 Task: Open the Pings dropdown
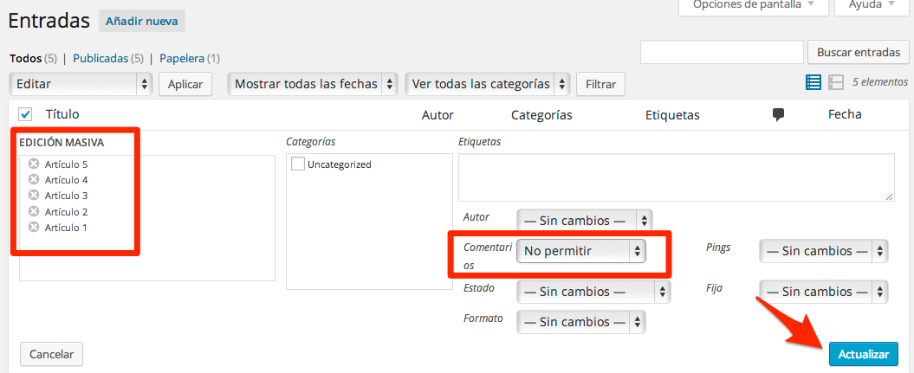pyautogui.click(x=824, y=251)
